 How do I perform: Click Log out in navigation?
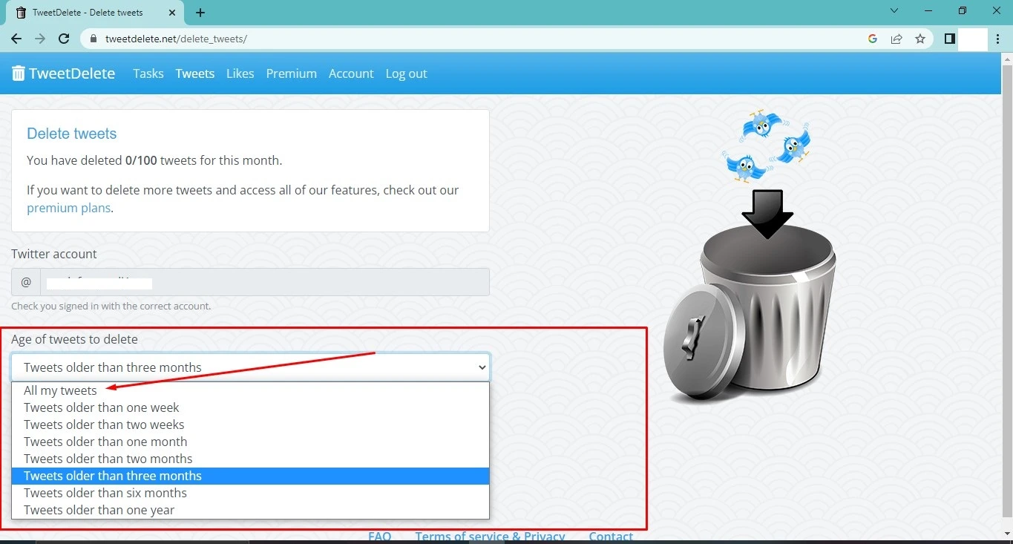pyautogui.click(x=406, y=73)
